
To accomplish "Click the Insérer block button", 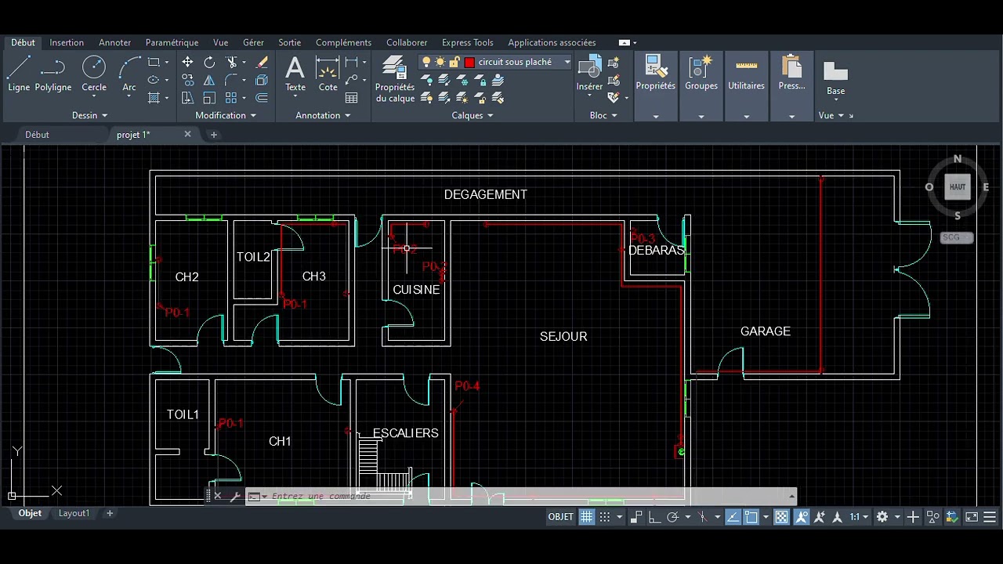I will [589, 74].
